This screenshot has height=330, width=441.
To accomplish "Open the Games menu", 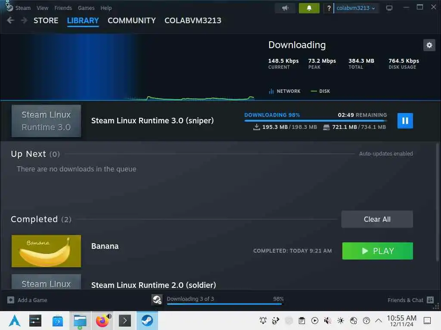I will click(x=86, y=8).
